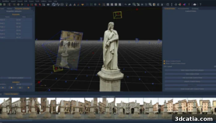Click the Pick Control Point button
The image size is (216, 123).
(190, 74)
